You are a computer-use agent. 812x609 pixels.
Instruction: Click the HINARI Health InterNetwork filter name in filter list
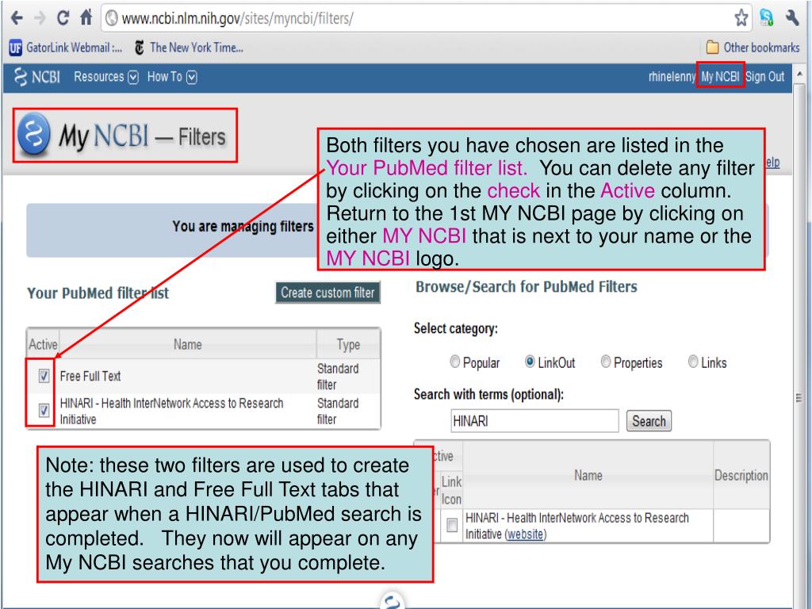point(172,412)
